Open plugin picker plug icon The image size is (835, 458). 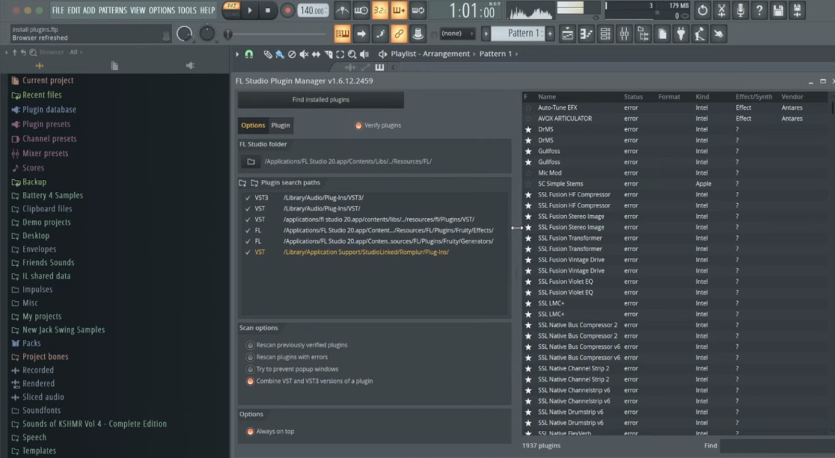[681, 34]
